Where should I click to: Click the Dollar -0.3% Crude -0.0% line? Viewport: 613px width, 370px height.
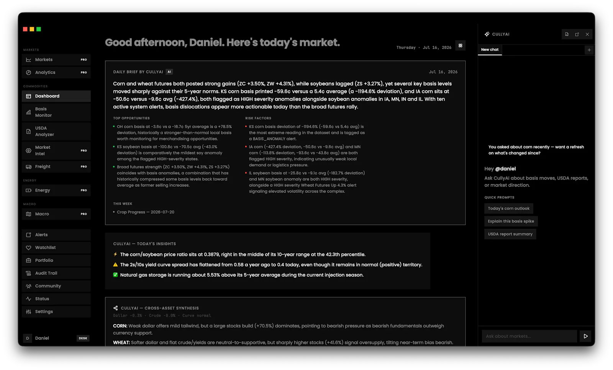162,316
